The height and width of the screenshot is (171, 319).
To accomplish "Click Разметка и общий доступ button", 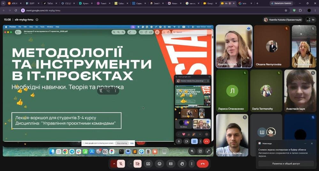I will click(286, 163).
